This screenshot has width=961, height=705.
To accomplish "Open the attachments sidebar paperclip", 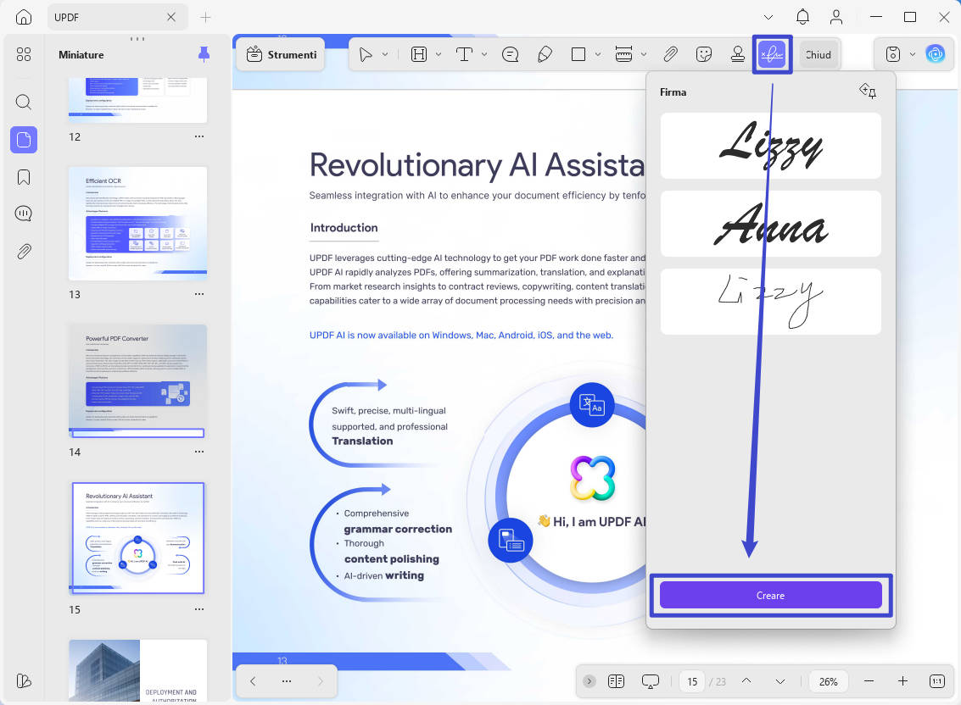I will pos(23,251).
